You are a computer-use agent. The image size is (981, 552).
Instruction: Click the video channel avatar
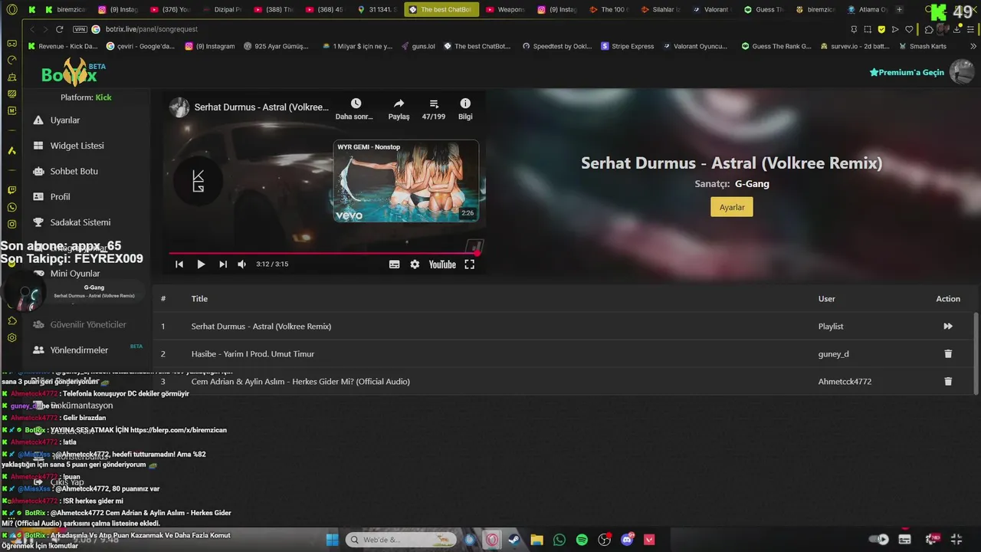coord(179,107)
